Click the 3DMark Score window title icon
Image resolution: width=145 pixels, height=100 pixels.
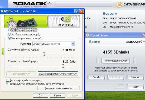coord(87,35)
